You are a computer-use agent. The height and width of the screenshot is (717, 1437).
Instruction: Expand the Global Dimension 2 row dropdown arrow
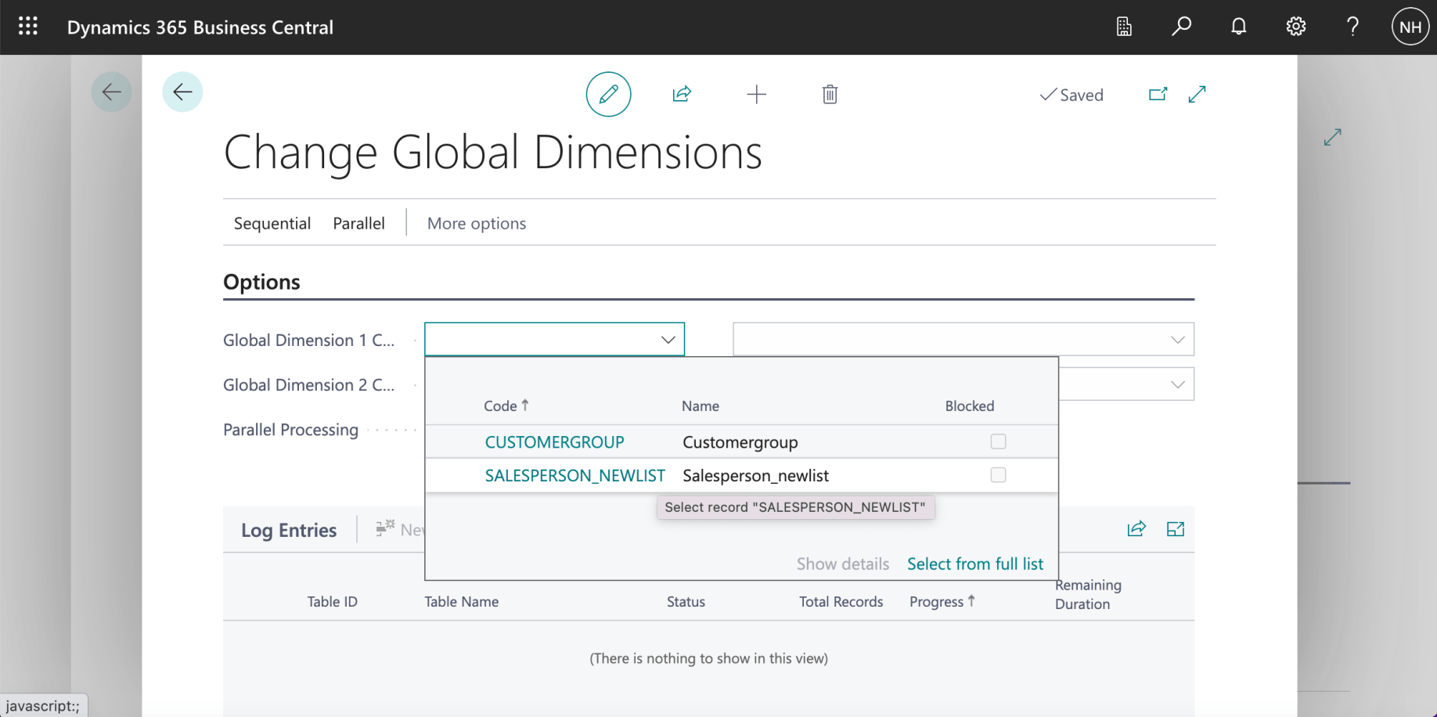[x=1177, y=384]
